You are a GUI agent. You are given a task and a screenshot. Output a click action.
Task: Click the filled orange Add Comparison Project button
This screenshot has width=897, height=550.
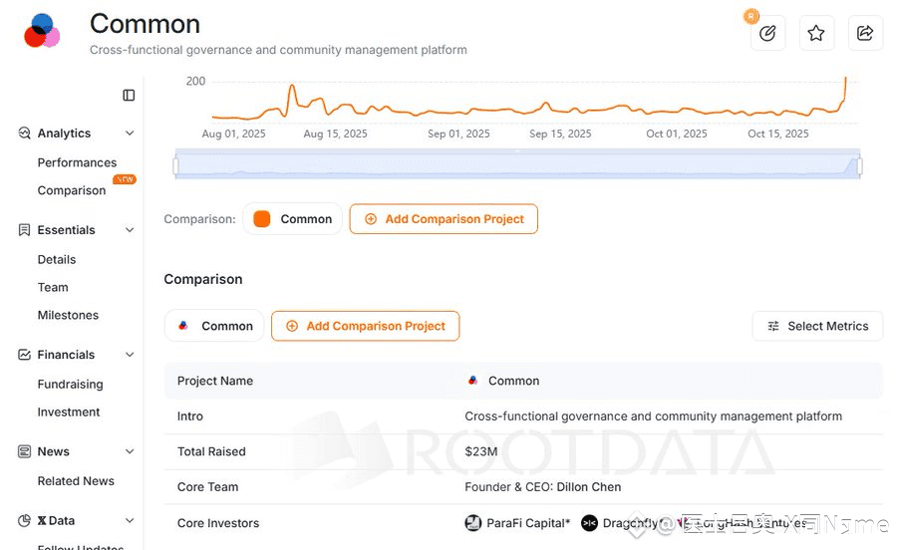tap(444, 219)
